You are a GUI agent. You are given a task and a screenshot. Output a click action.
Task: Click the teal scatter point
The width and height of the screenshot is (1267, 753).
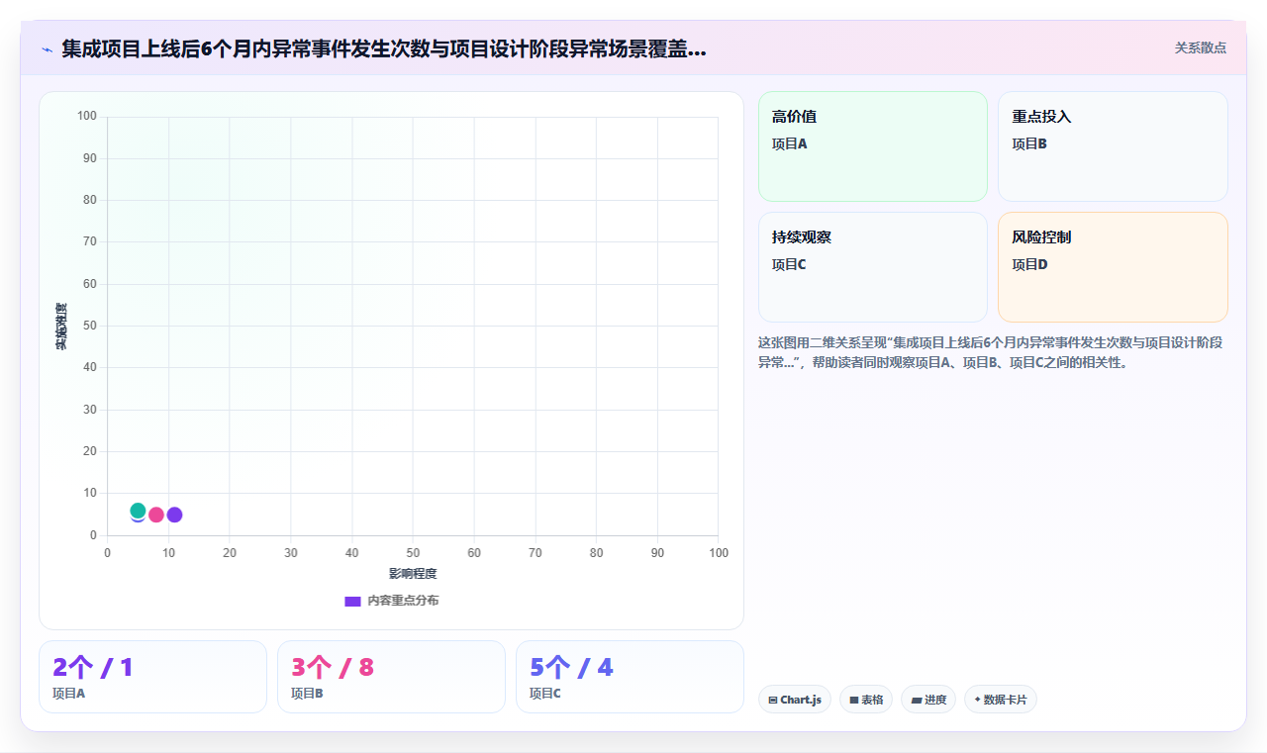click(x=138, y=511)
